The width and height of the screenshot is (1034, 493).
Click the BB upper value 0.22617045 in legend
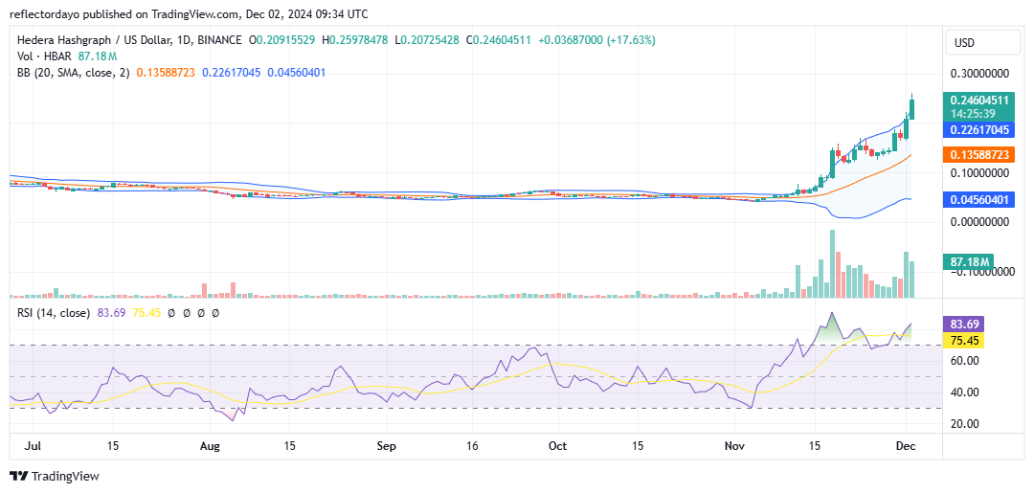231,73
